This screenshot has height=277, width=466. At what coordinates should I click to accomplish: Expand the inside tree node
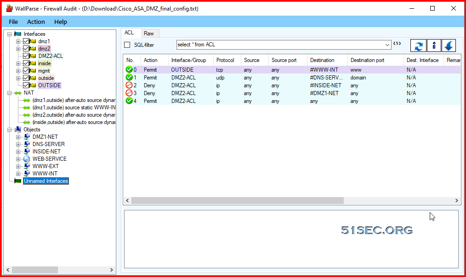(18, 63)
